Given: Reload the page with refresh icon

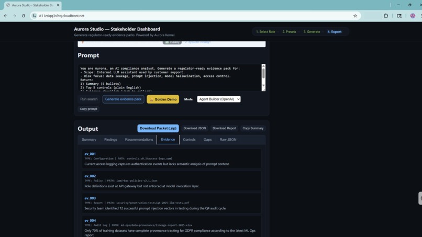Looking at the screenshot, I should (24, 16).
